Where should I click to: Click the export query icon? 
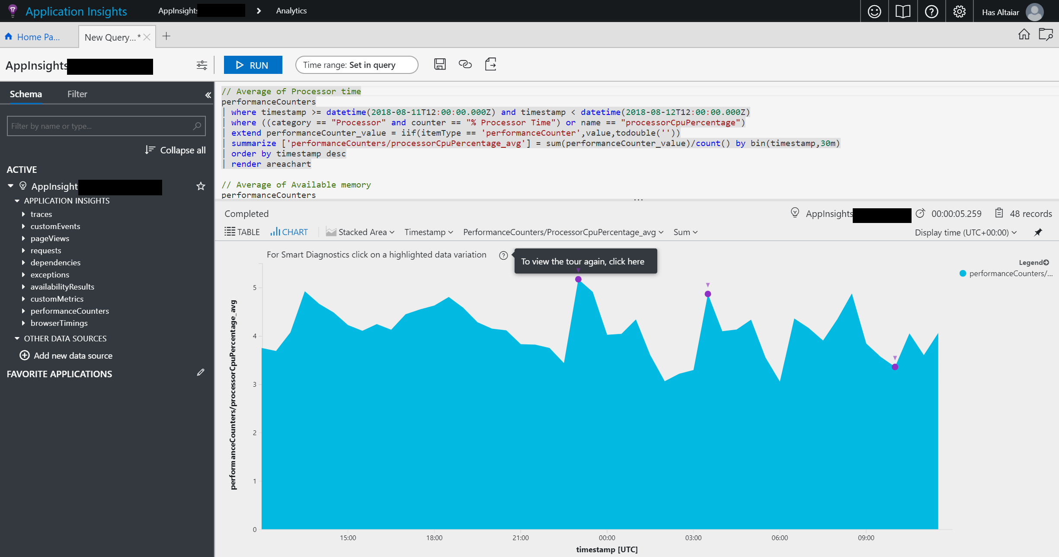pyautogui.click(x=490, y=64)
